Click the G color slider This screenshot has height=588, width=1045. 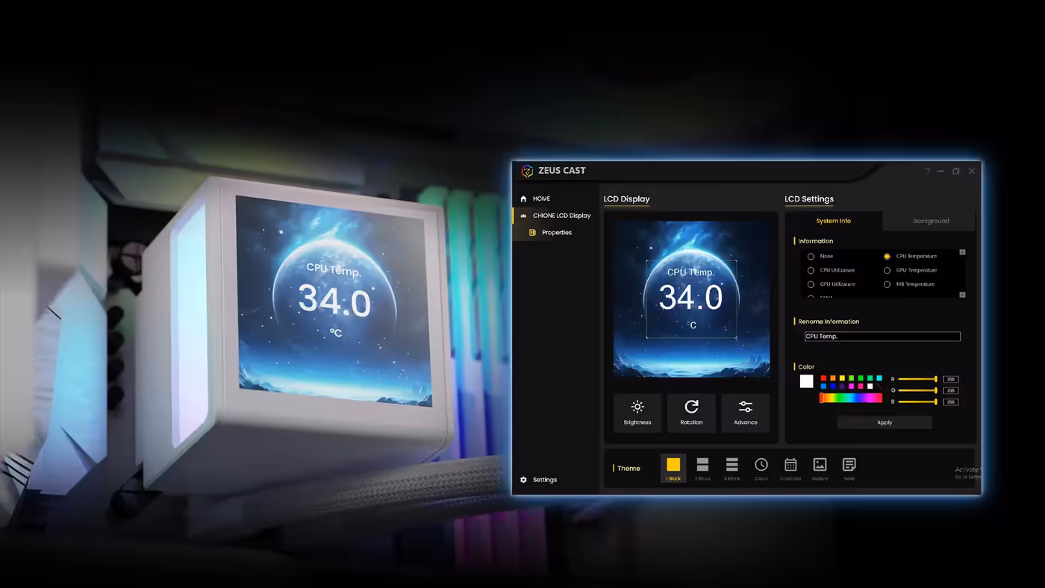[918, 390]
